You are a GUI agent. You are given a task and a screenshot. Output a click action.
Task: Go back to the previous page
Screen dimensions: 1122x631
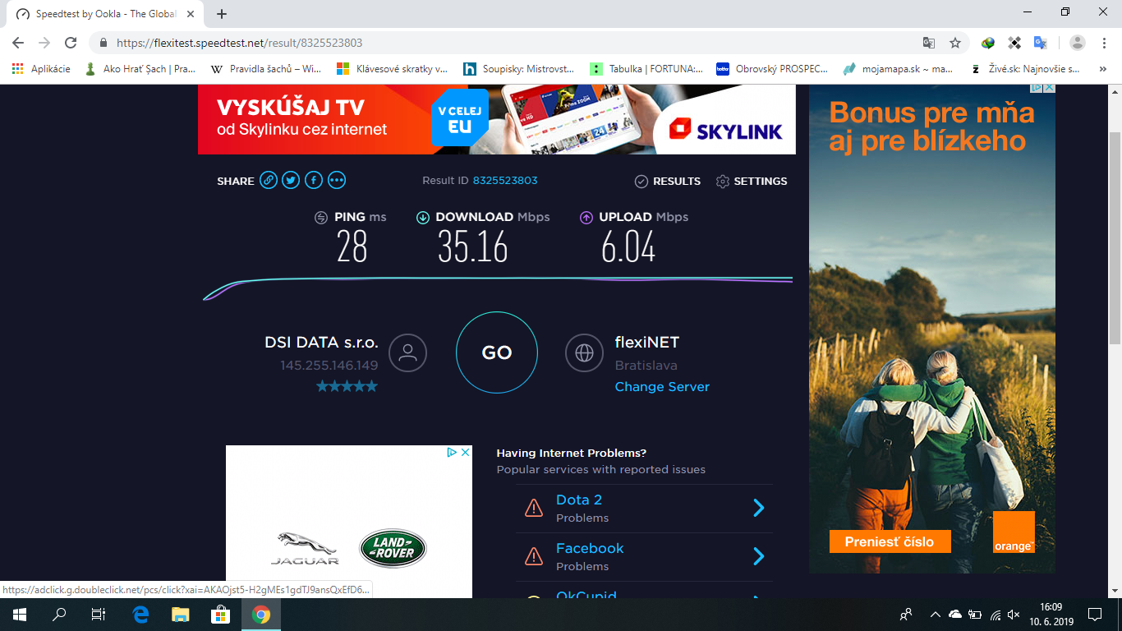click(18, 43)
